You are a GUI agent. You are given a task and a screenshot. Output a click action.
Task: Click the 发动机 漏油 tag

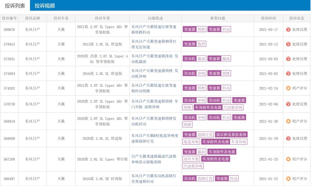pyautogui.click(x=194, y=59)
